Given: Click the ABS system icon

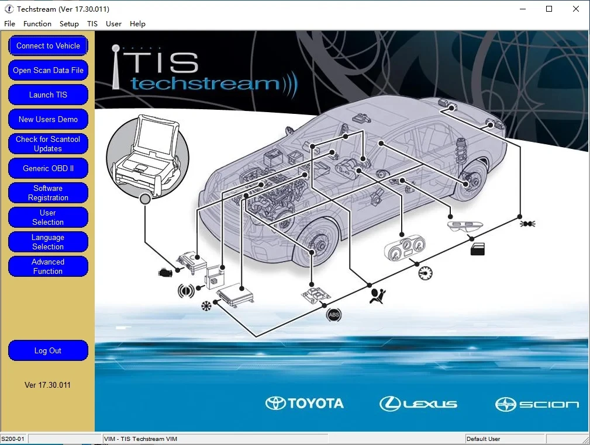Looking at the screenshot, I should pyautogui.click(x=333, y=315).
